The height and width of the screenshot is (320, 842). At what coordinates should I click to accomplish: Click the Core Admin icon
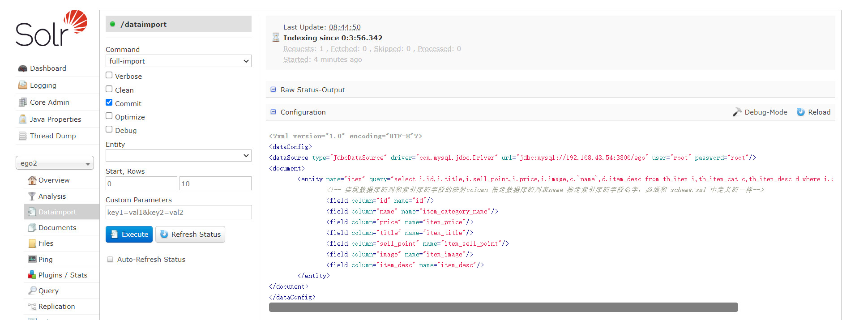point(23,102)
